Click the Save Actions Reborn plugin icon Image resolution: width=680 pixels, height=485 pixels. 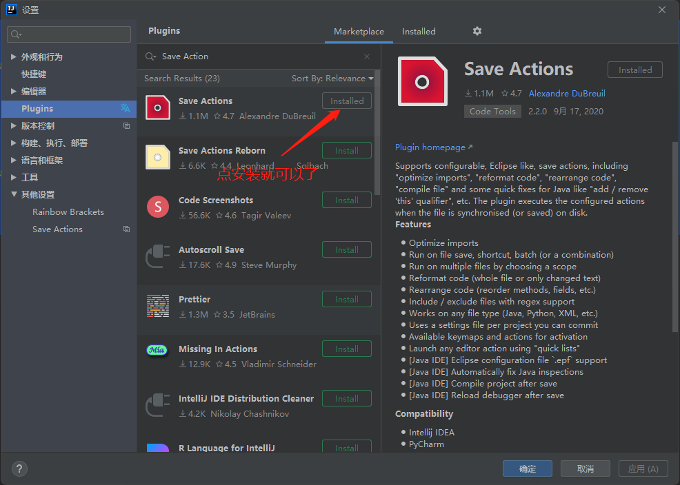coord(157,157)
